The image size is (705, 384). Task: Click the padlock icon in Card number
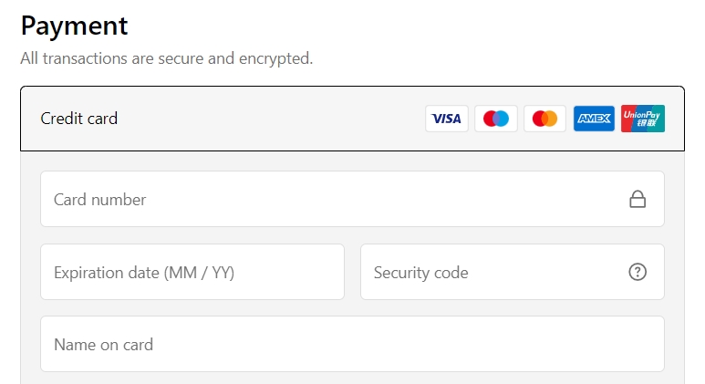pyautogui.click(x=638, y=199)
